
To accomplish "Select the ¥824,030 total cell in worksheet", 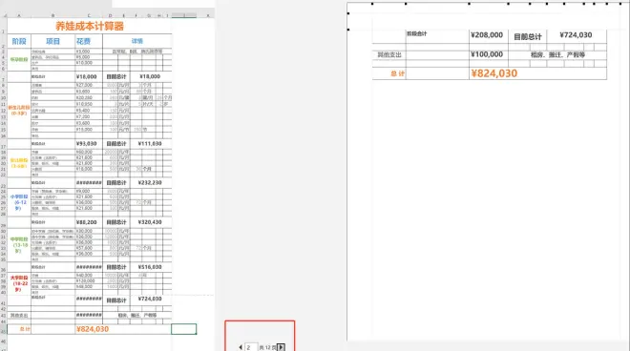I will (92, 329).
